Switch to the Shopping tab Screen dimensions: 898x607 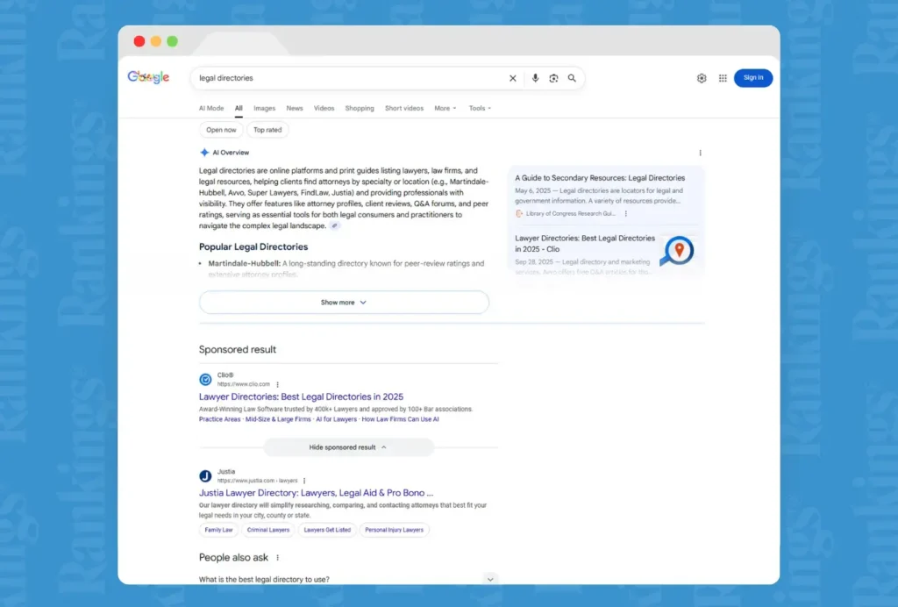(359, 108)
